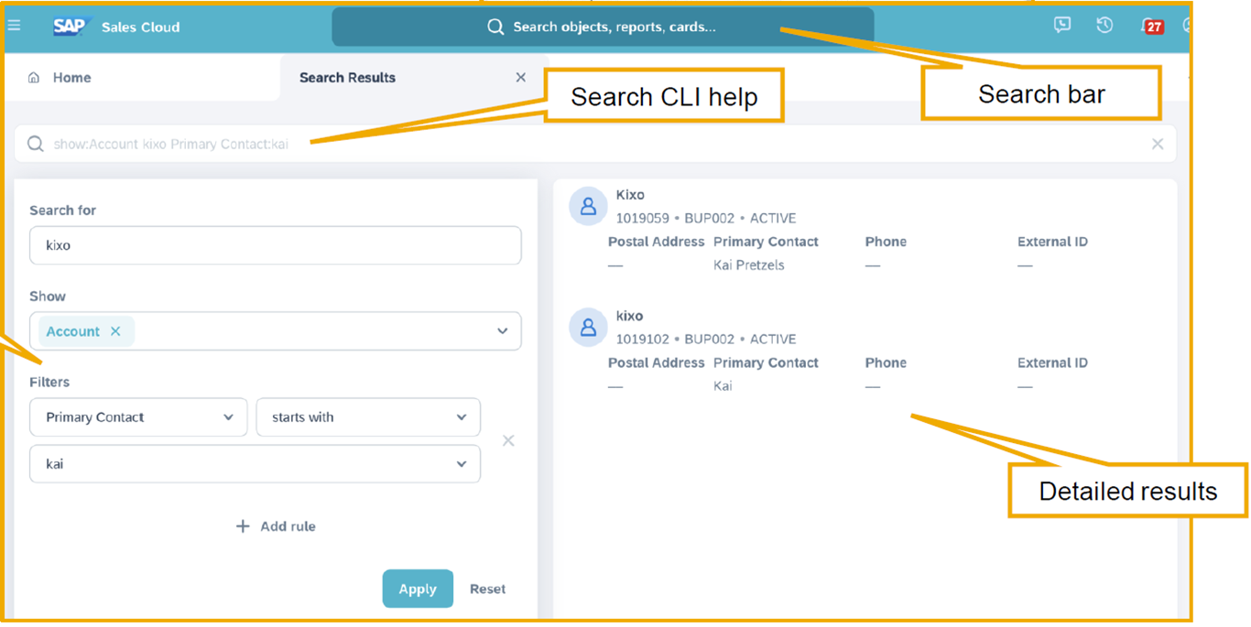The width and height of the screenshot is (1251, 627).
Task: Click the Filters section label
Action: point(49,383)
